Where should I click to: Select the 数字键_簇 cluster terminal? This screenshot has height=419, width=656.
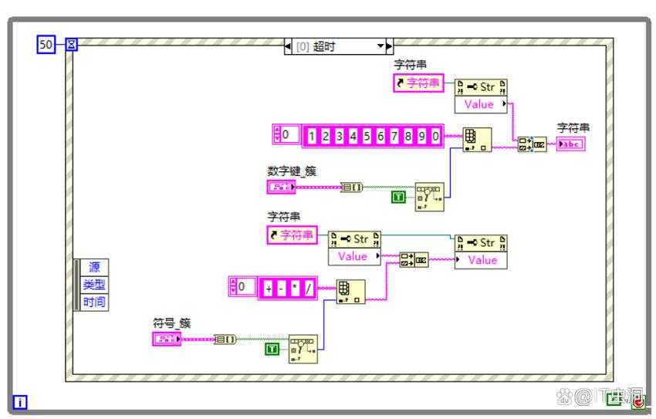pyautogui.click(x=281, y=187)
